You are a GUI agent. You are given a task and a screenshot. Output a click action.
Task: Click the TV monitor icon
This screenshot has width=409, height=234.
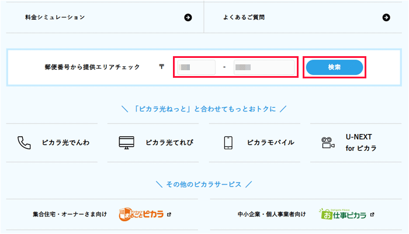pyautogui.click(x=126, y=142)
